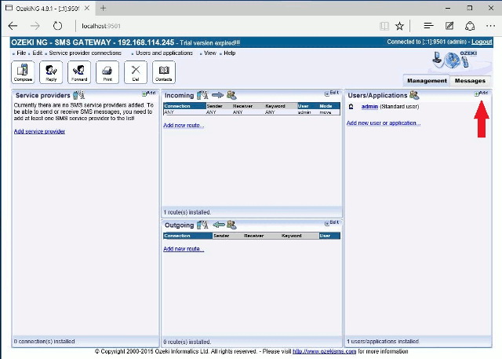Viewport: 502px width, 359px height.
Task: Click Add in the Service providers panel
Action: pyautogui.click(x=151, y=93)
